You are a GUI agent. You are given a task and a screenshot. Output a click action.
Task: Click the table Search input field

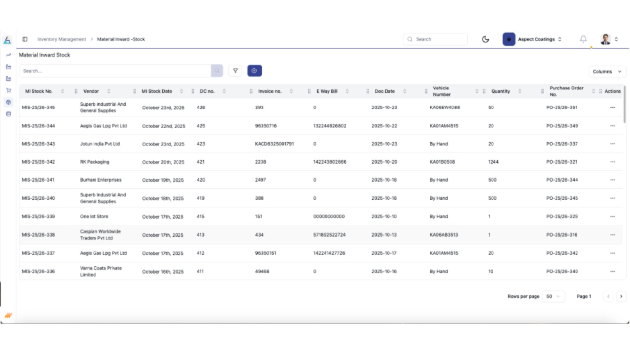tap(115, 71)
